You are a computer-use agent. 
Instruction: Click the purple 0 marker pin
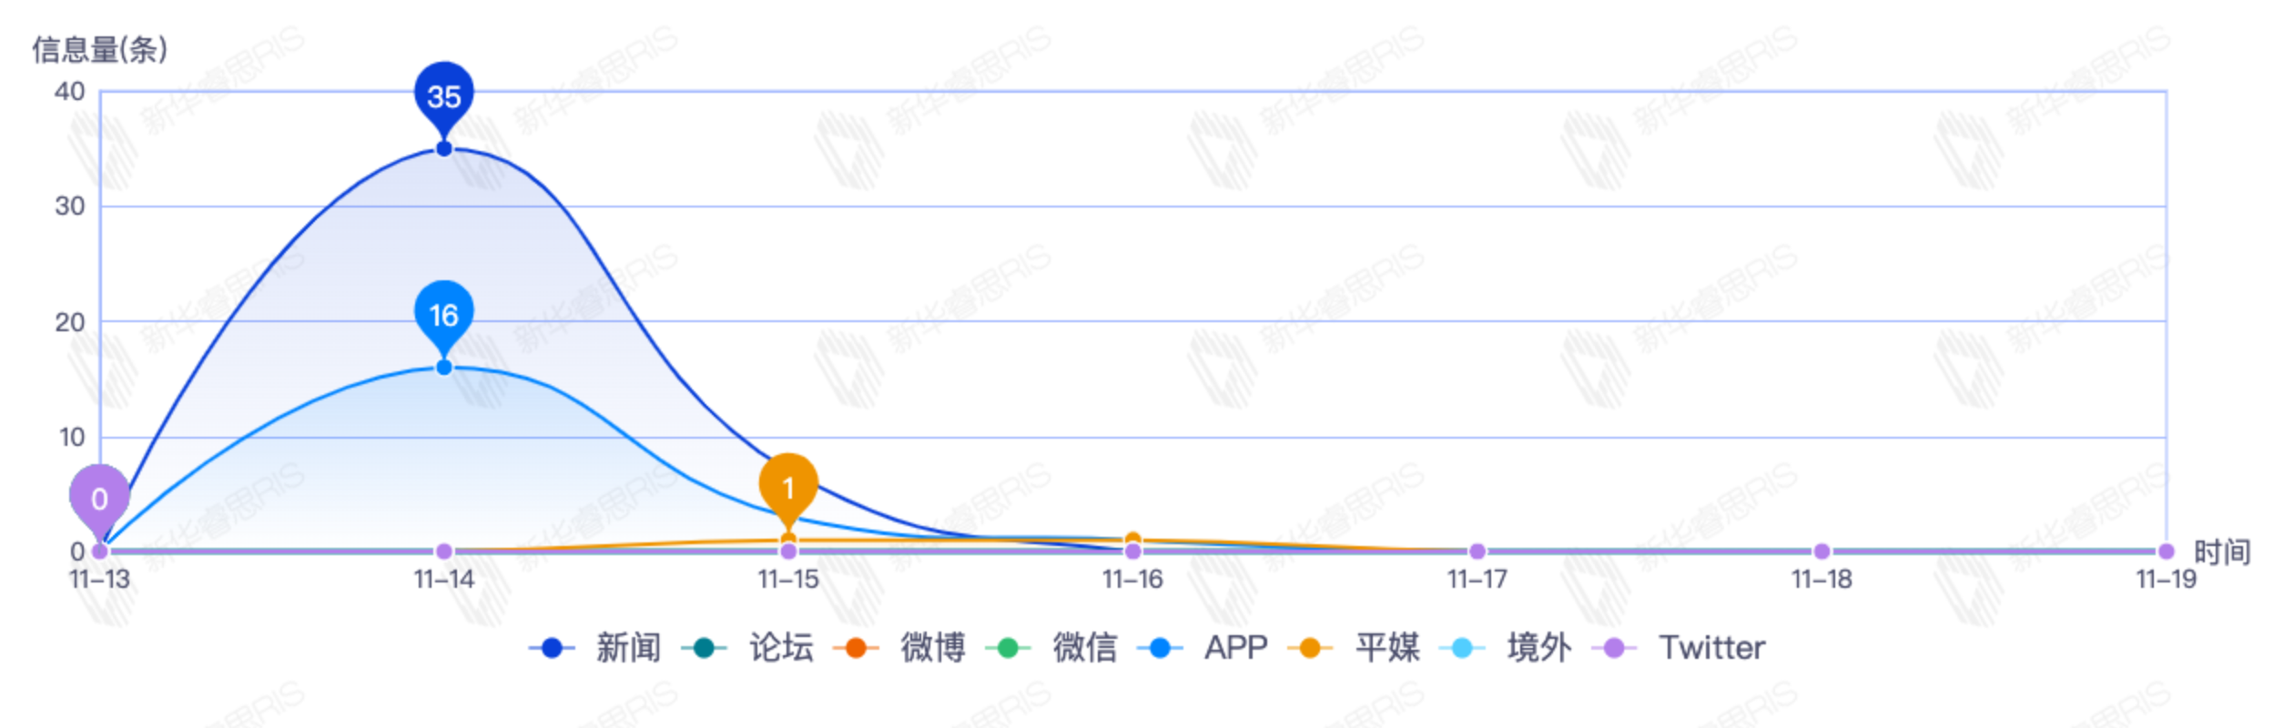coord(99,498)
